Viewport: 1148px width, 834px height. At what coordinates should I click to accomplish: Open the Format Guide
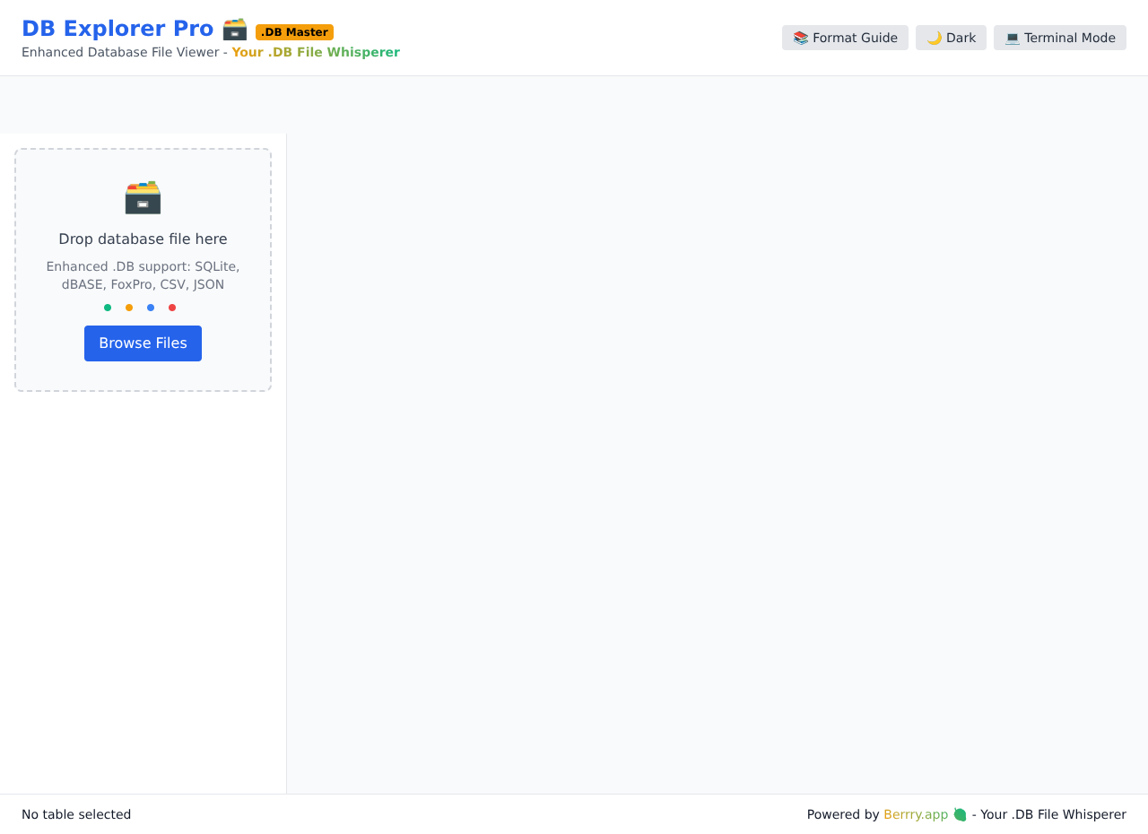click(x=845, y=38)
